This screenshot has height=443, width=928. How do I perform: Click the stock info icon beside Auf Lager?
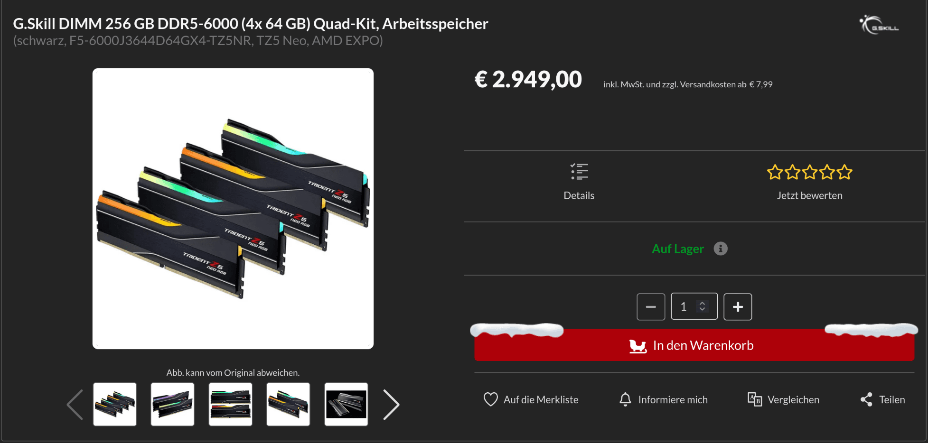pyautogui.click(x=720, y=249)
